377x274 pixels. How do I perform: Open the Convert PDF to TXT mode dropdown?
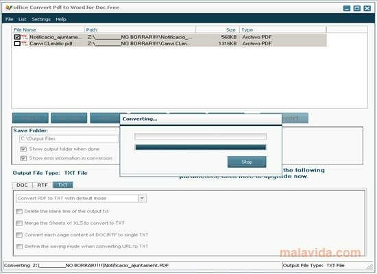pos(142,198)
